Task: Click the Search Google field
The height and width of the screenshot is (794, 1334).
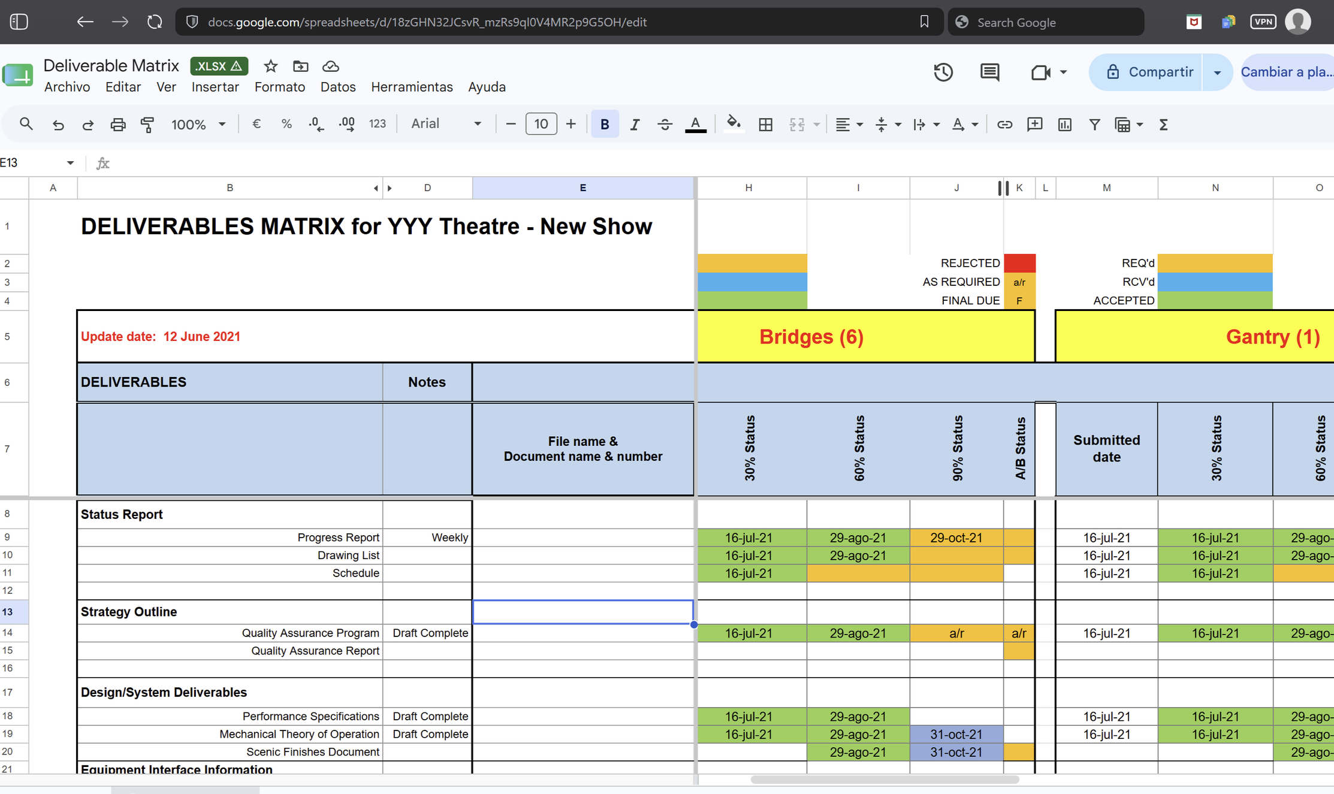Action: point(1046,22)
